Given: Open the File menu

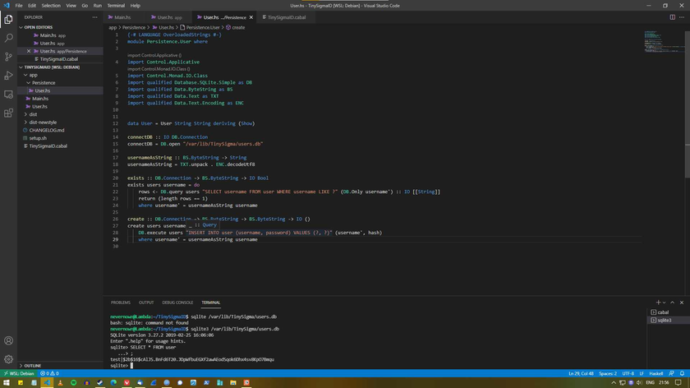Looking at the screenshot, I should [19, 6].
